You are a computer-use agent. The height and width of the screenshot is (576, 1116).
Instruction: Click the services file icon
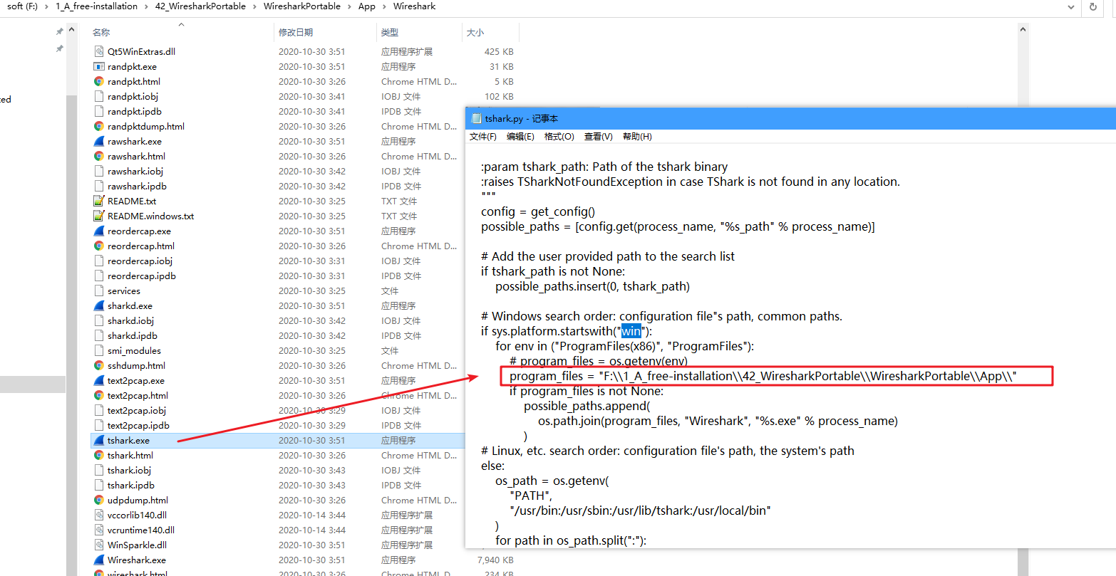99,290
